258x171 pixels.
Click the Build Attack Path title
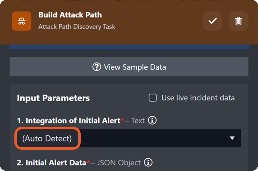click(70, 15)
